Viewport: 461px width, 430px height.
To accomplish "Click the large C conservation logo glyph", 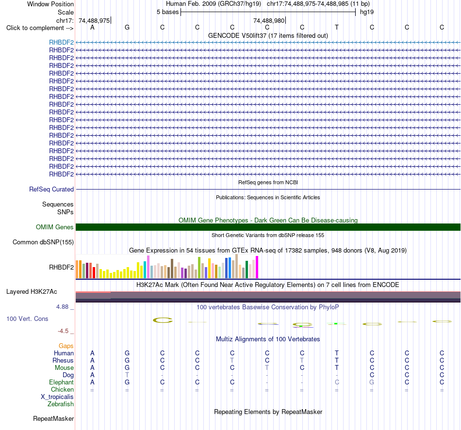I will [x=163, y=320].
